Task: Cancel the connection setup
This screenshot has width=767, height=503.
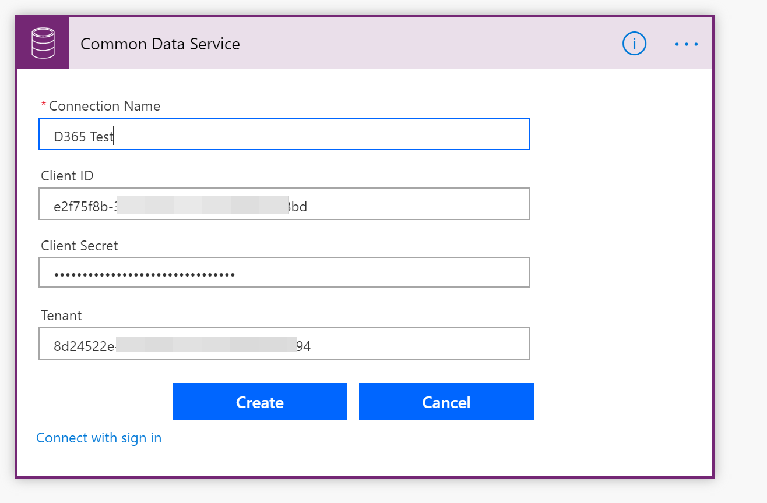Action: [446, 402]
